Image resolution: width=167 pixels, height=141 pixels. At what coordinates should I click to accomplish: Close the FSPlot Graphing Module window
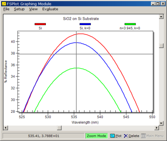coord(163,4)
